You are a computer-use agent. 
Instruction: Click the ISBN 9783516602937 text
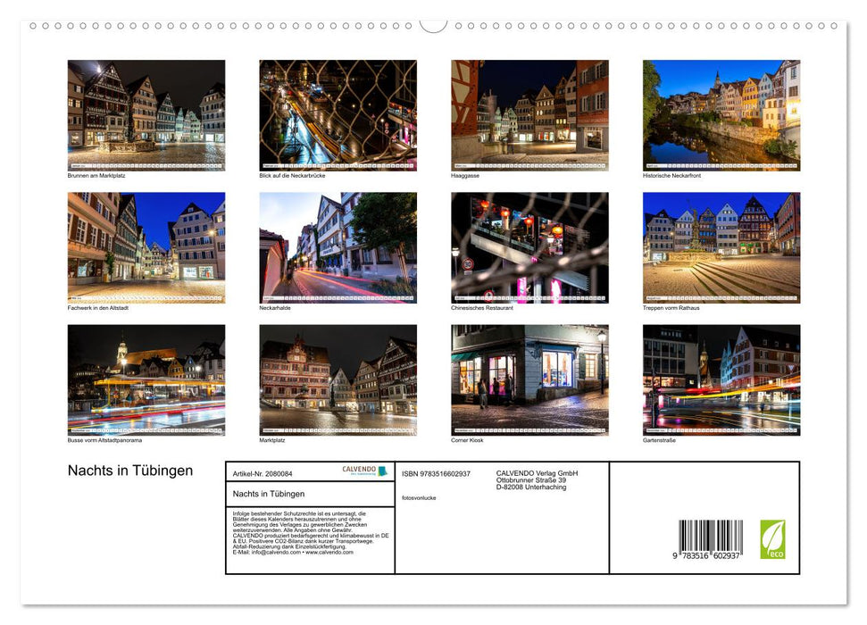(x=436, y=473)
